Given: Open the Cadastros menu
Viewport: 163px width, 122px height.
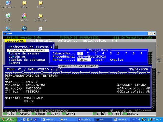Looking at the screenshot, I should (15, 41).
